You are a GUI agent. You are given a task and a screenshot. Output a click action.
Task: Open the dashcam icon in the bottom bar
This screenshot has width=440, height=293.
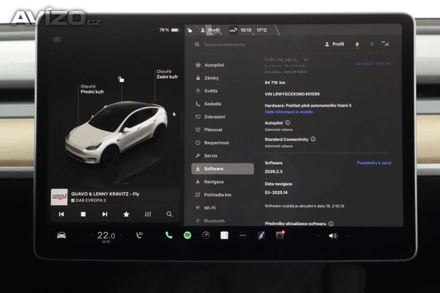280,235
